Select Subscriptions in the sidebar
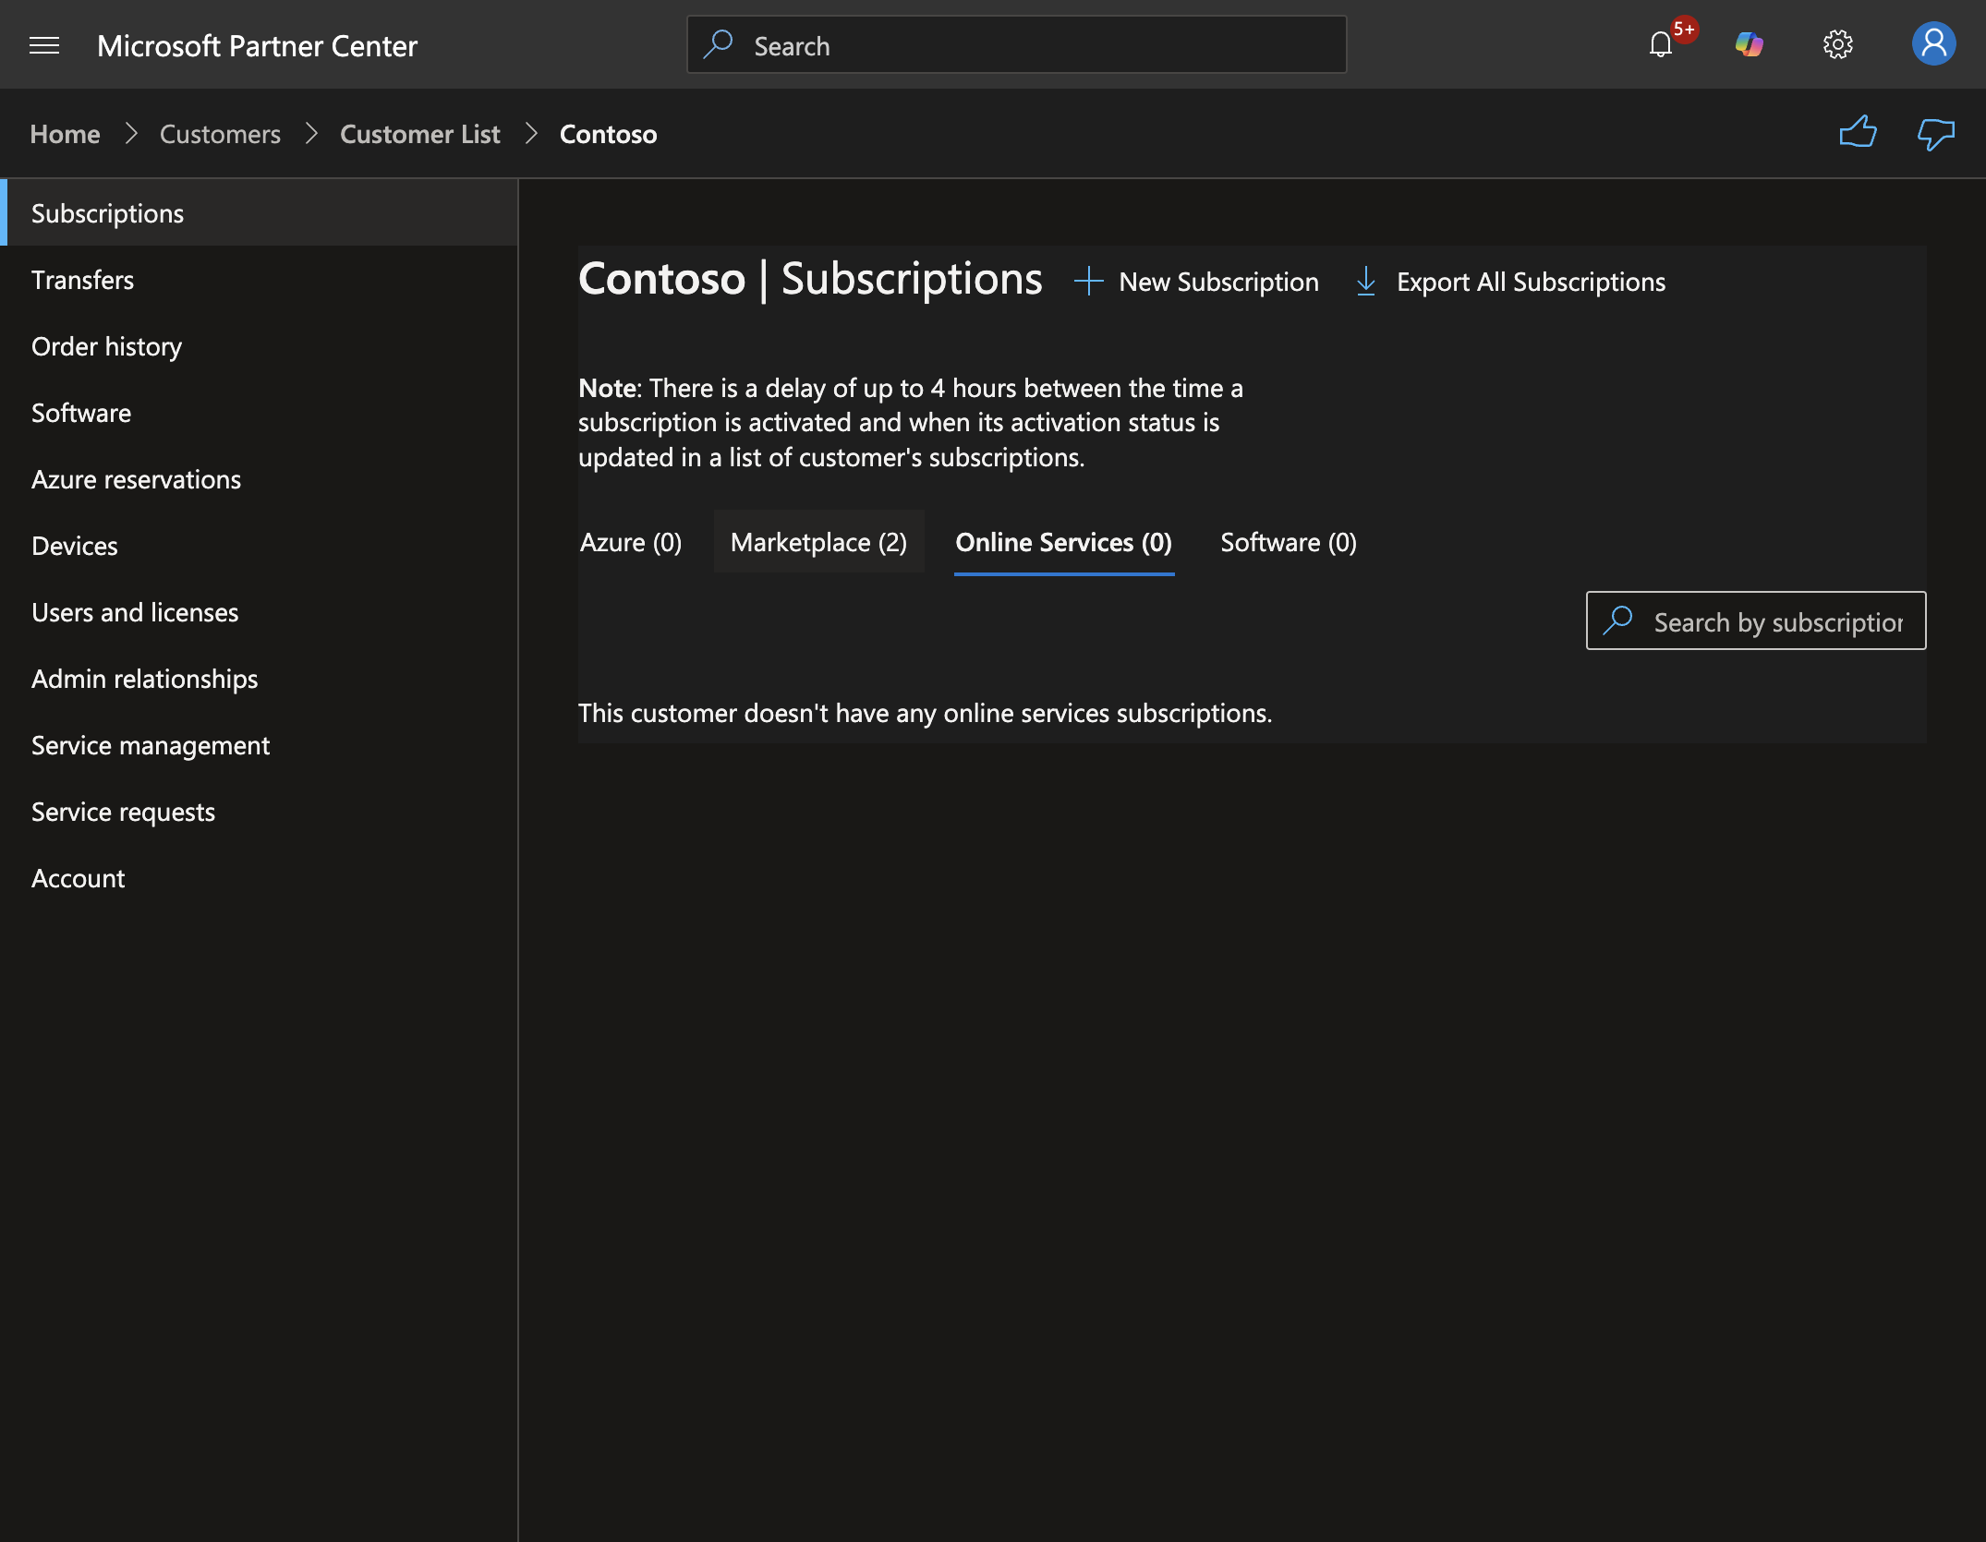 (x=259, y=213)
